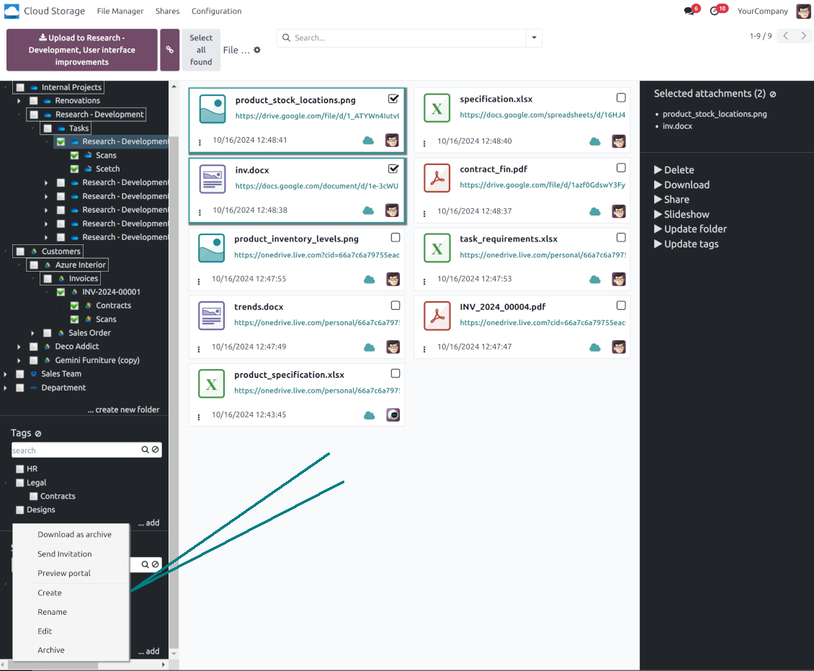Click the cloud sync icon on specification.xlsx
Screen dimensions: 814x671
tap(595, 141)
